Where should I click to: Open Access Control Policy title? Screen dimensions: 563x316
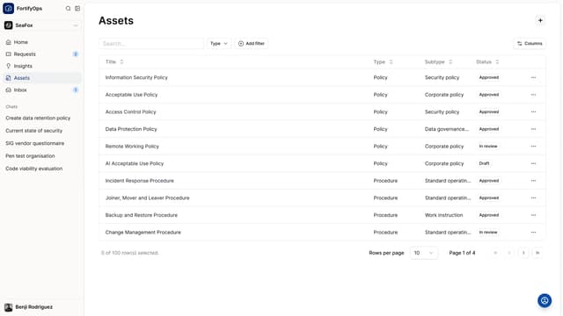click(131, 111)
